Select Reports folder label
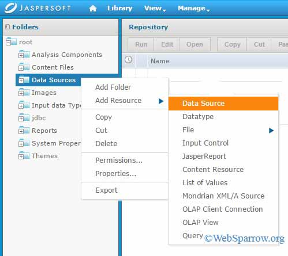 click(x=44, y=131)
